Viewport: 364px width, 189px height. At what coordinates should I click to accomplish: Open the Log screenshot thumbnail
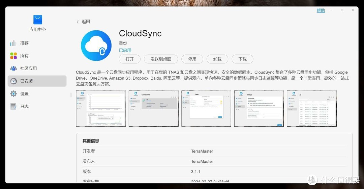(311, 109)
